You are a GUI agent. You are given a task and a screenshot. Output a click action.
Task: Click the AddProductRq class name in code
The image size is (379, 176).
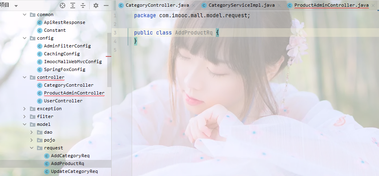[x=193, y=33]
